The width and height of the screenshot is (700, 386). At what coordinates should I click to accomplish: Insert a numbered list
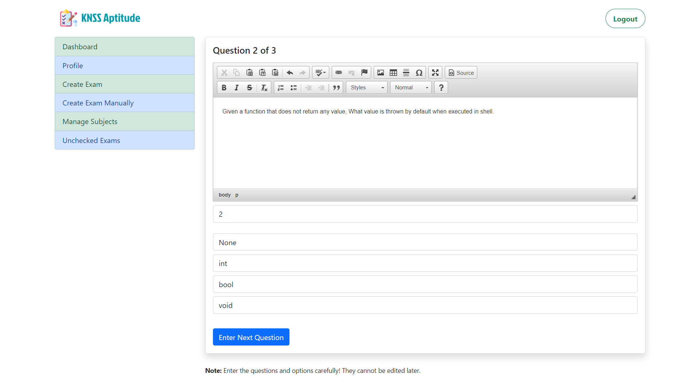click(281, 88)
